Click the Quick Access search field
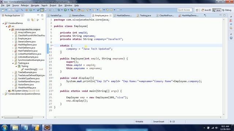 tap(184, 10)
